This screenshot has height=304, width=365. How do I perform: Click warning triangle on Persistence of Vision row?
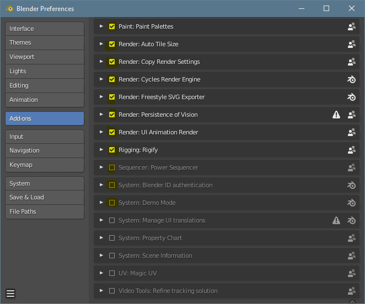(x=336, y=115)
